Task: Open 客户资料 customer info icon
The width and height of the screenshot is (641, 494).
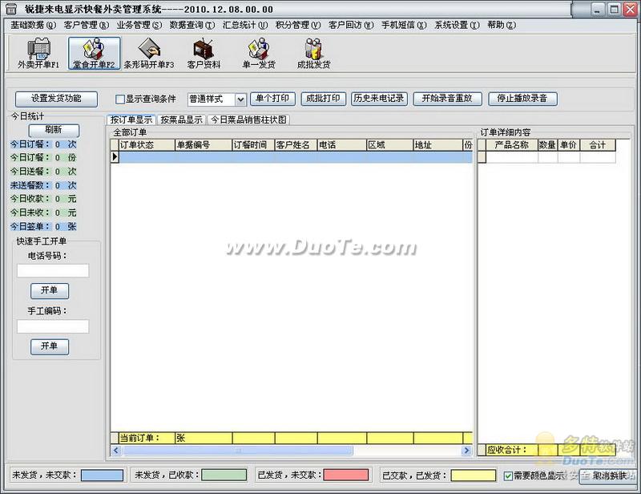Action: pos(204,53)
